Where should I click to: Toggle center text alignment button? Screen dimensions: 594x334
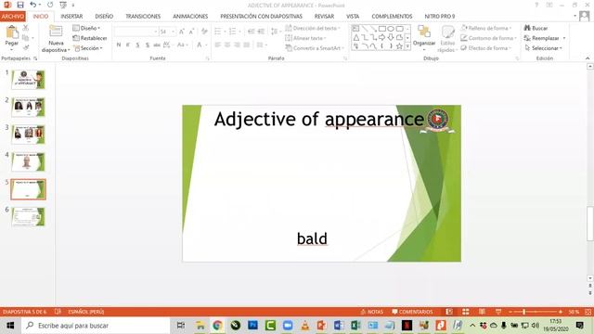coord(227,45)
